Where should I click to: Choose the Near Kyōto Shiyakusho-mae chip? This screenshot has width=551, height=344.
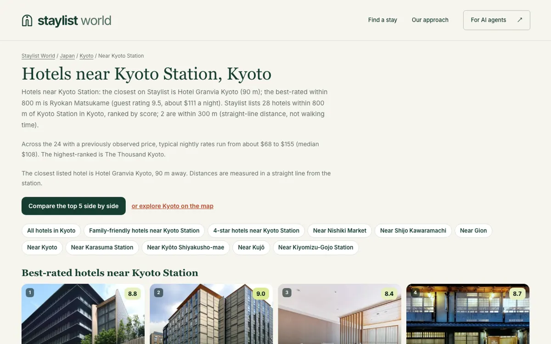point(186,247)
